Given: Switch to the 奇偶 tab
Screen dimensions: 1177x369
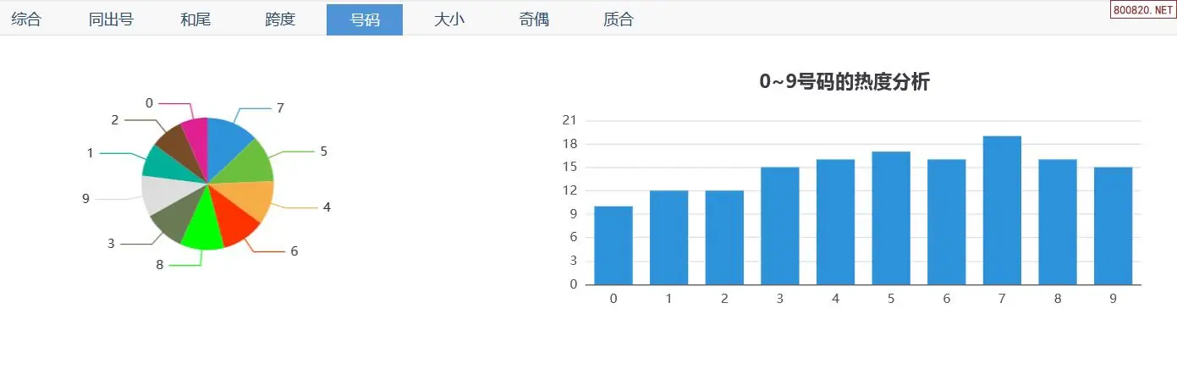Looking at the screenshot, I should pyautogui.click(x=534, y=19).
